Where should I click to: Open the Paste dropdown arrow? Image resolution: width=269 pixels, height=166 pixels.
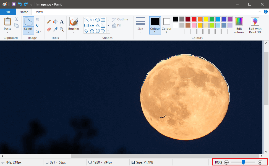pos(7,32)
